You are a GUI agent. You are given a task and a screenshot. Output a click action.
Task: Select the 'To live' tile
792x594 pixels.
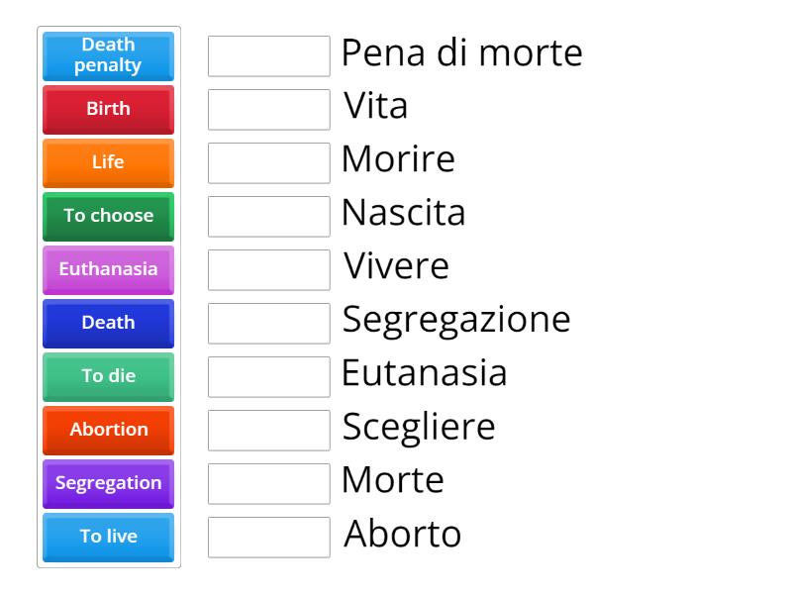(107, 537)
